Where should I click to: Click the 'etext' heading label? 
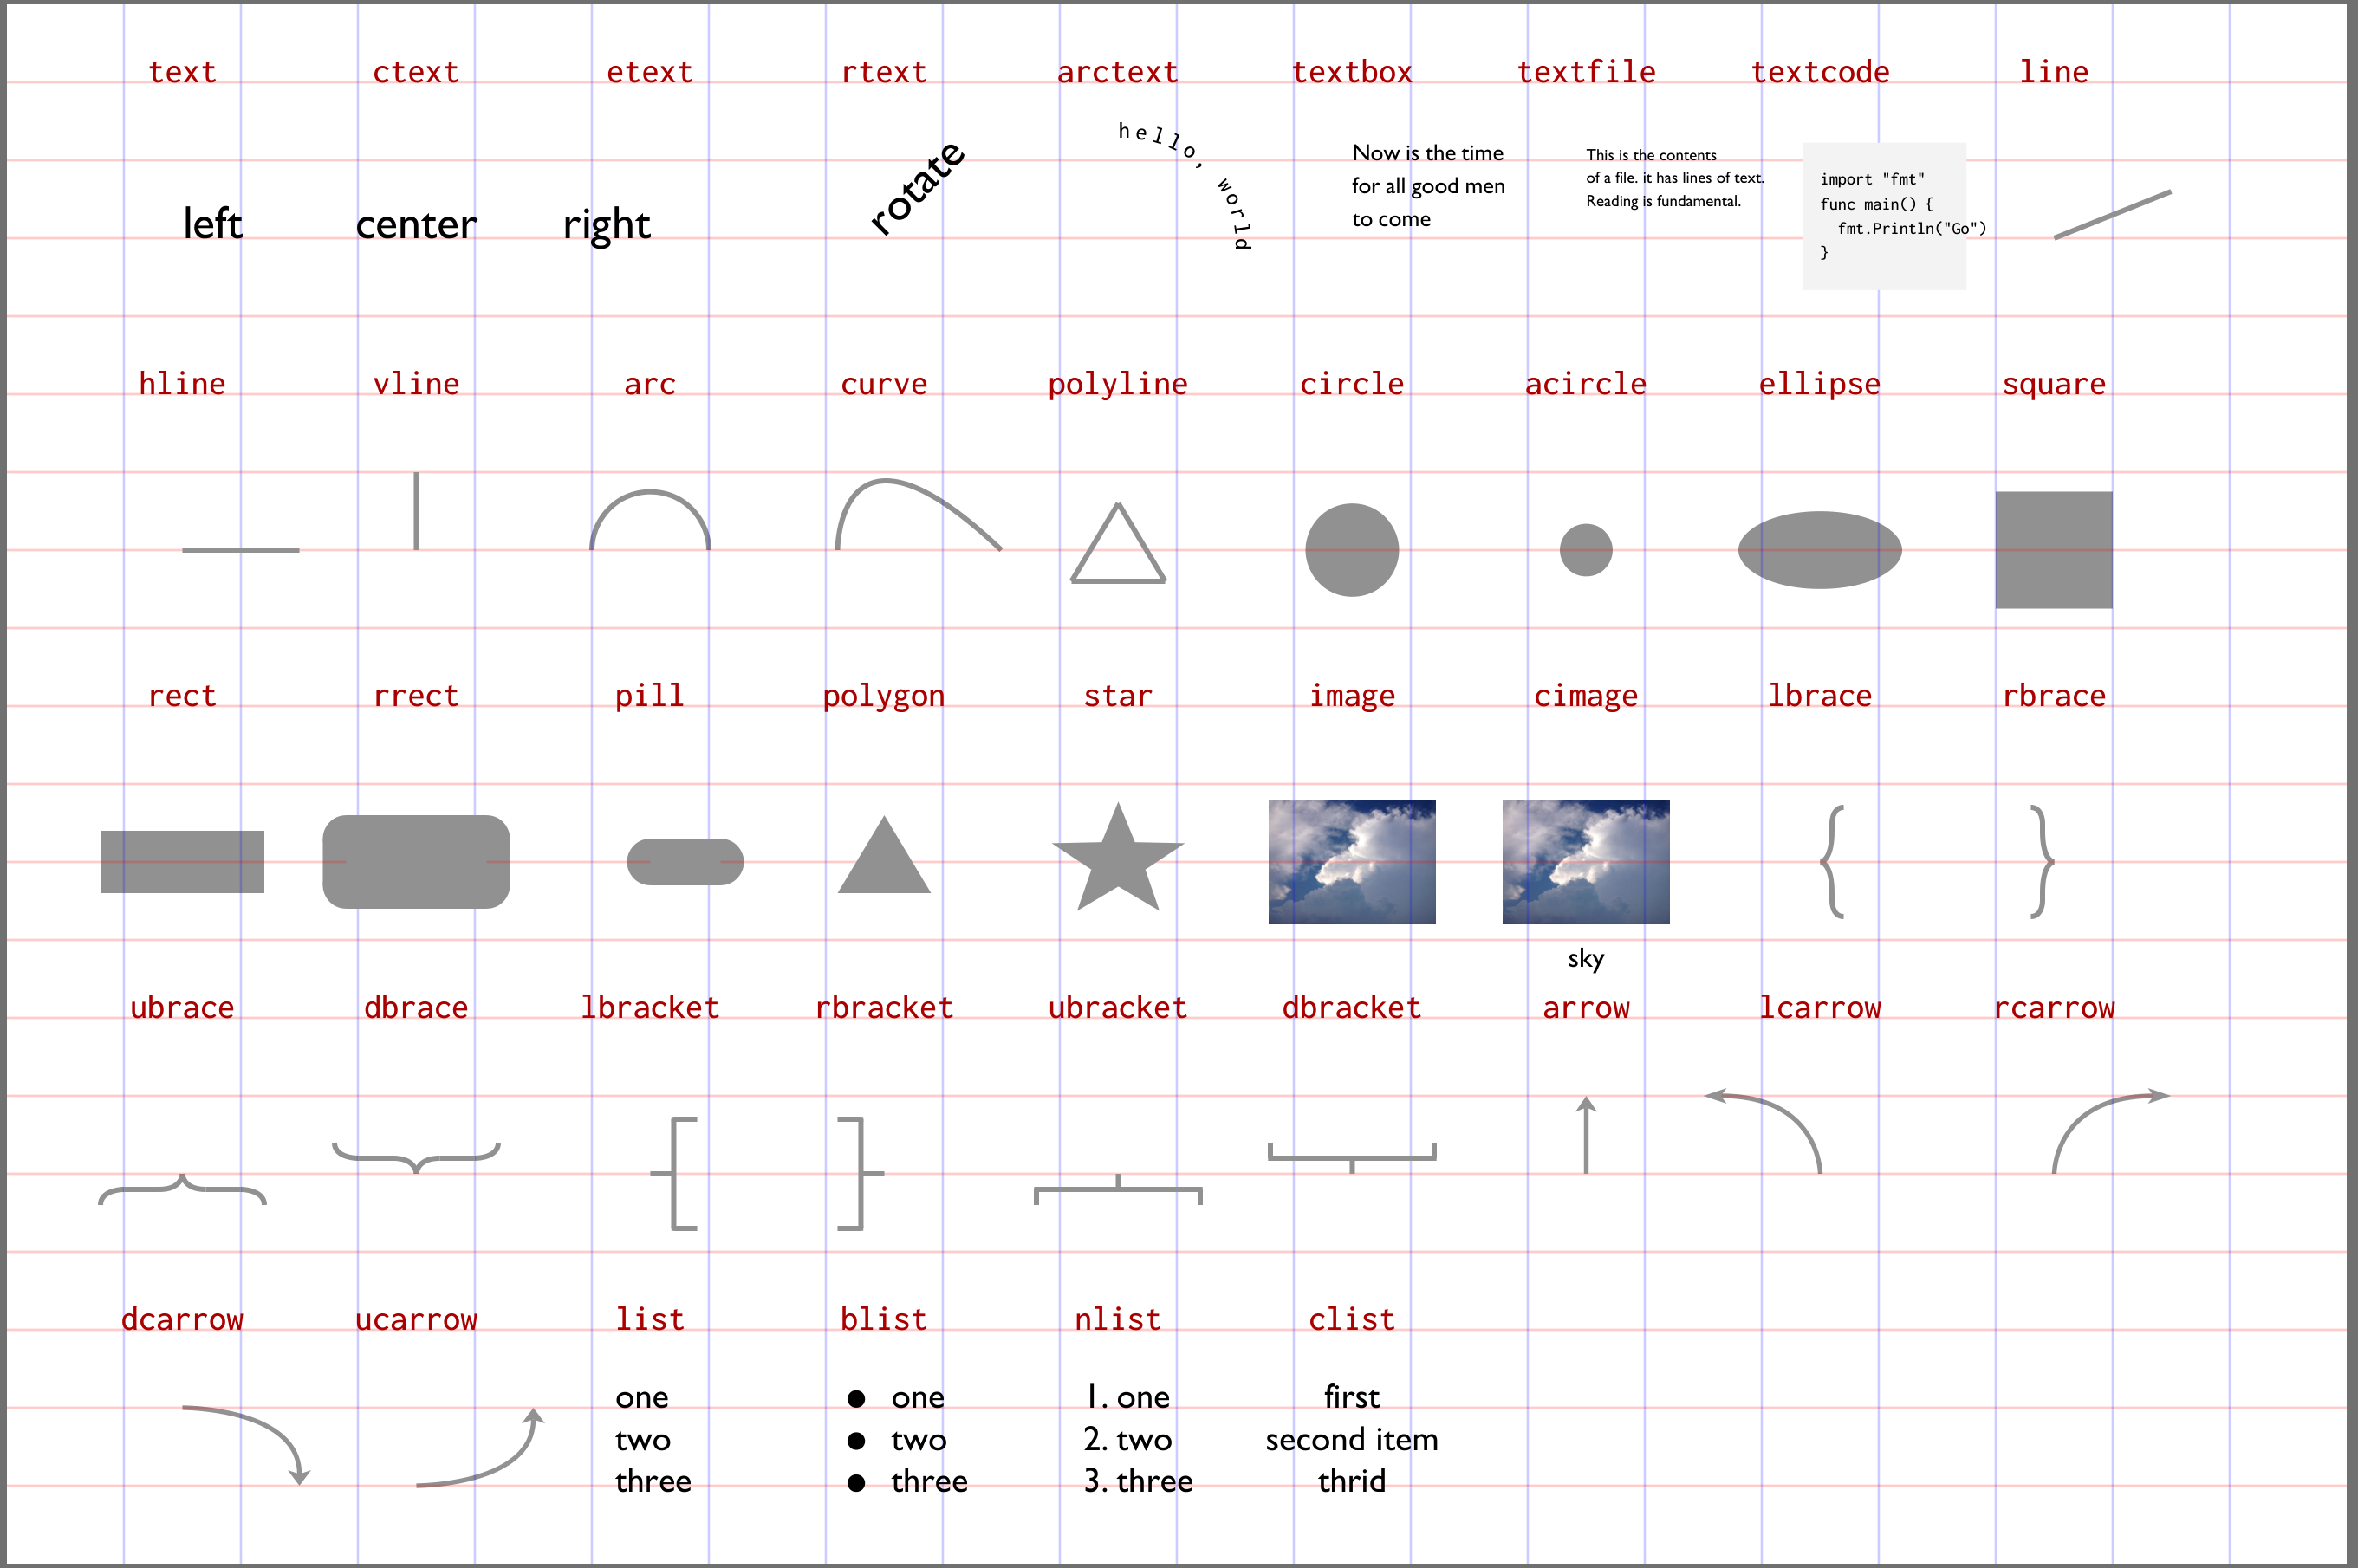pos(650,72)
